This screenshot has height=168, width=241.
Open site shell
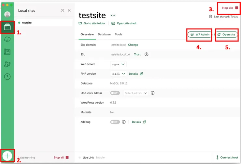tap(124, 23)
